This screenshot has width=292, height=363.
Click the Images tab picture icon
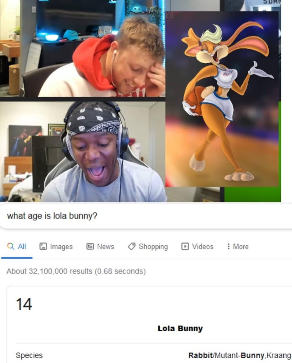point(43,246)
